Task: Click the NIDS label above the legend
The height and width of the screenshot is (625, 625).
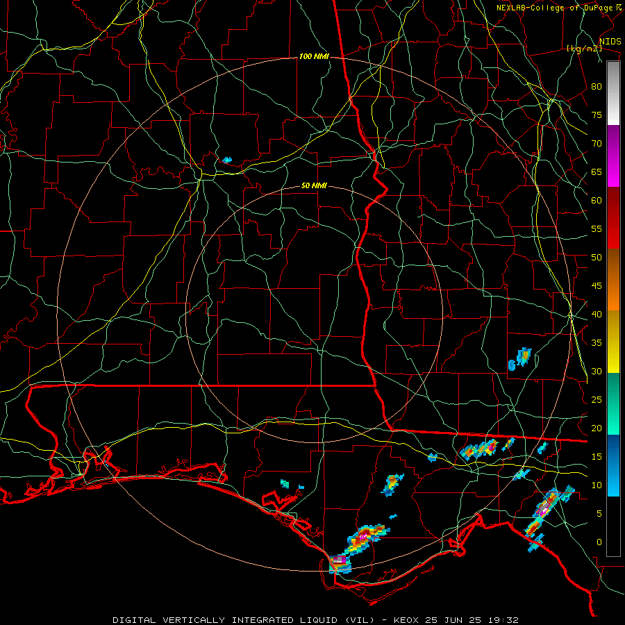Action: point(610,42)
